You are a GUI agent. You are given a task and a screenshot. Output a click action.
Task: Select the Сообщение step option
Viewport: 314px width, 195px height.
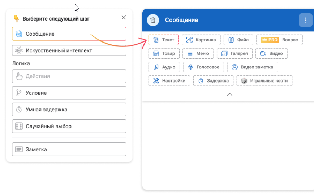(x=69, y=34)
